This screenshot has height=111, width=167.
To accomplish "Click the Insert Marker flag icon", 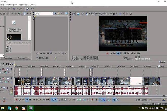I will tap(92, 100).
